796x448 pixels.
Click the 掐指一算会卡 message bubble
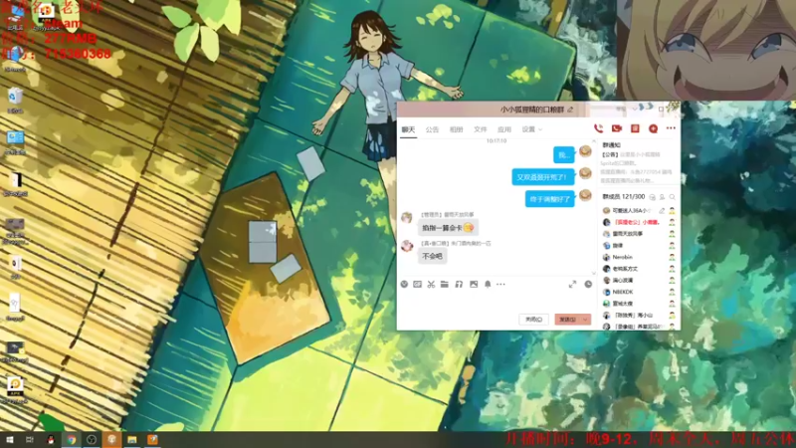[448, 228]
